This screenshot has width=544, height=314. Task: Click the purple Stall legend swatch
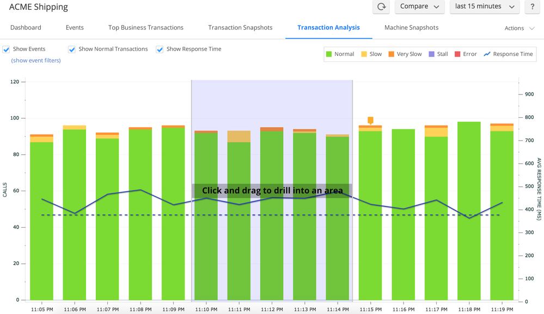pos(432,54)
